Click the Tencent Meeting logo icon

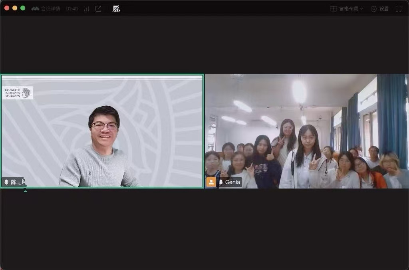click(35, 8)
